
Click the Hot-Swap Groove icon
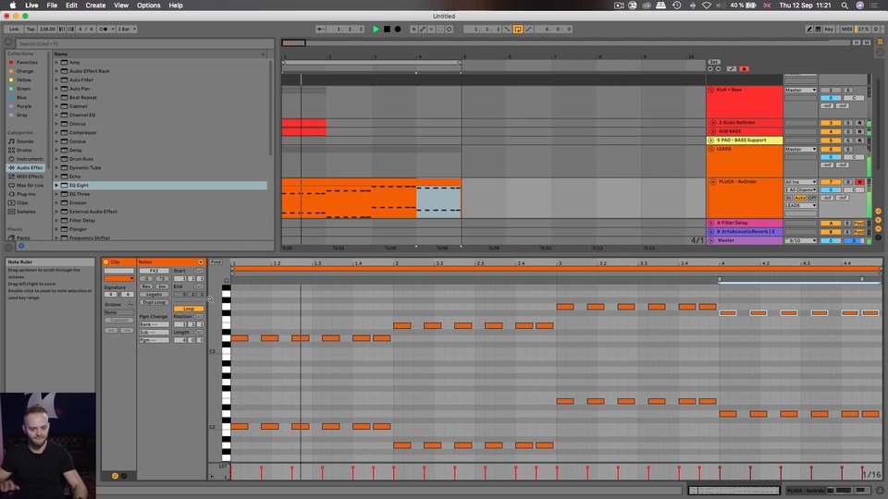(129, 304)
